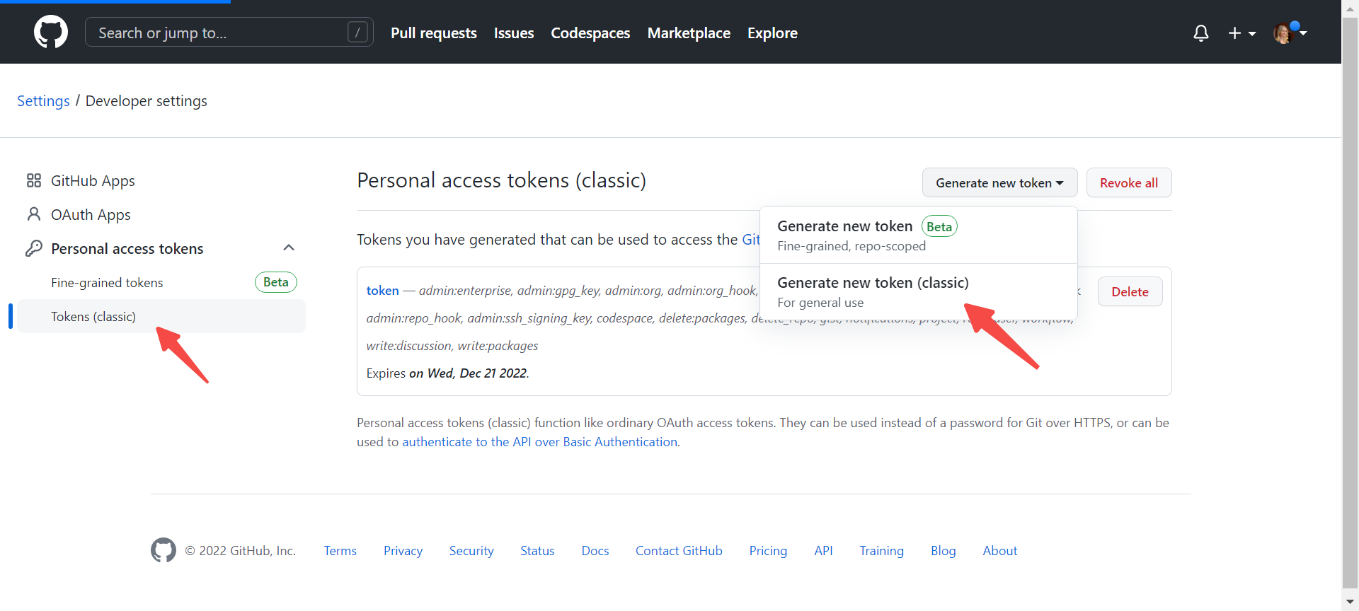
Task: Open the Generate new token dropdown
Action: pos(999,182)
